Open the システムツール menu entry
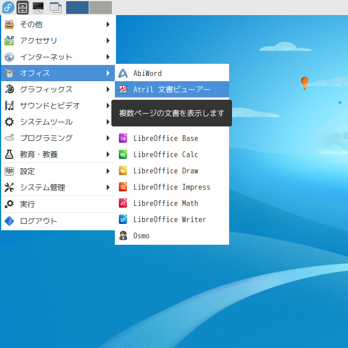Viewport: 348px width, 348px height. point(58,122)
